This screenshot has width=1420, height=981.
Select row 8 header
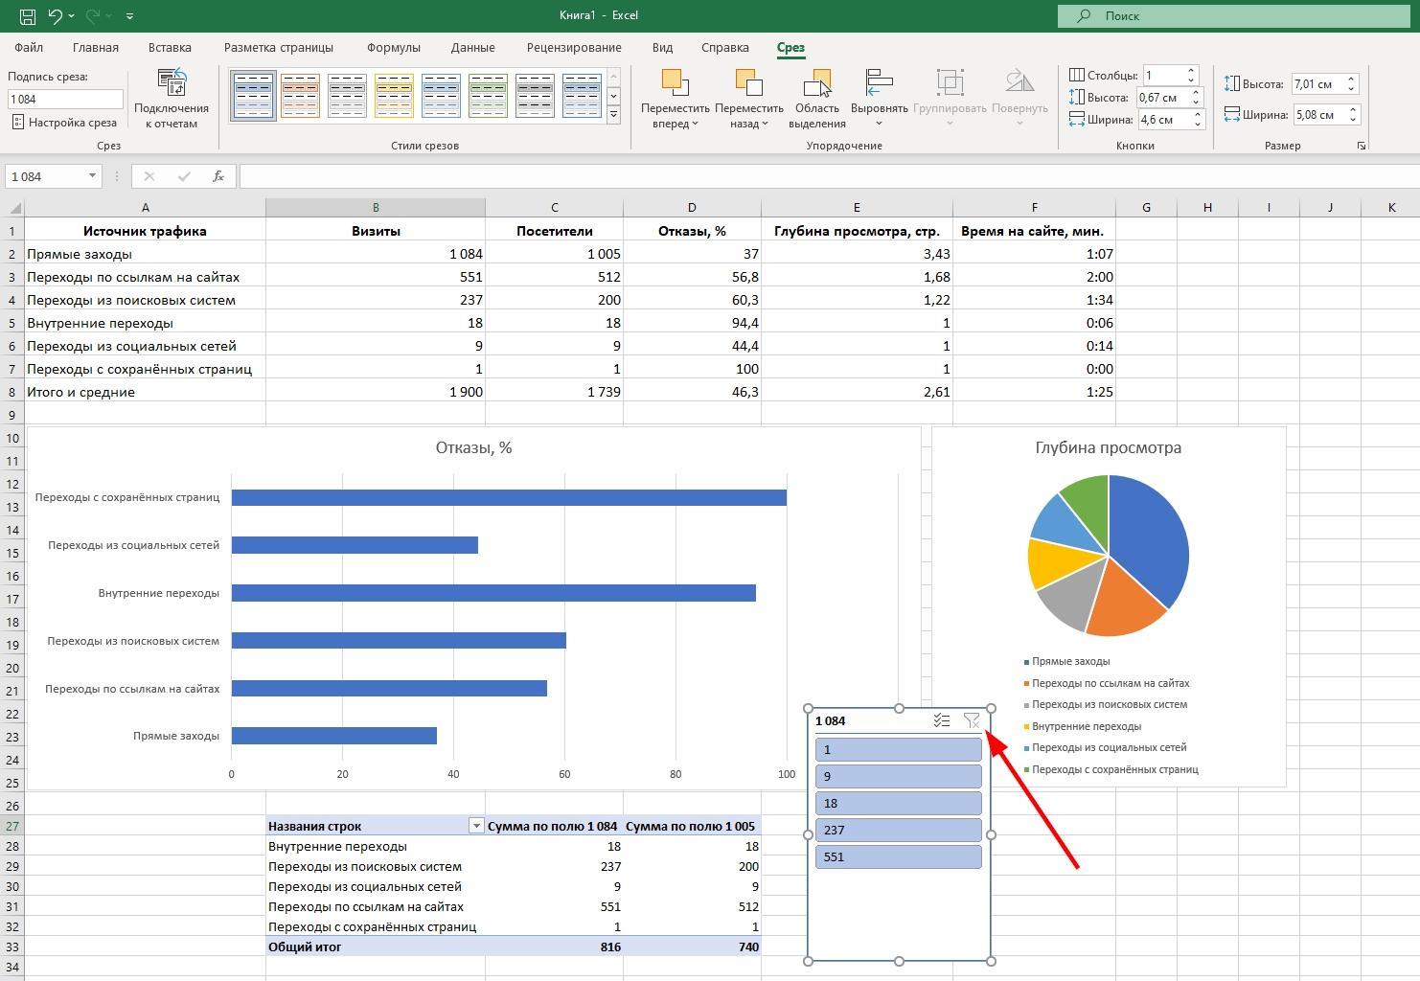coord(12,392)
